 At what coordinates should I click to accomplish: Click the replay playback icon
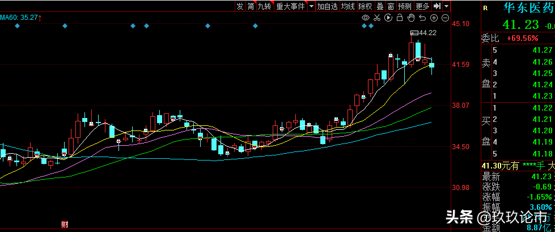388,18
